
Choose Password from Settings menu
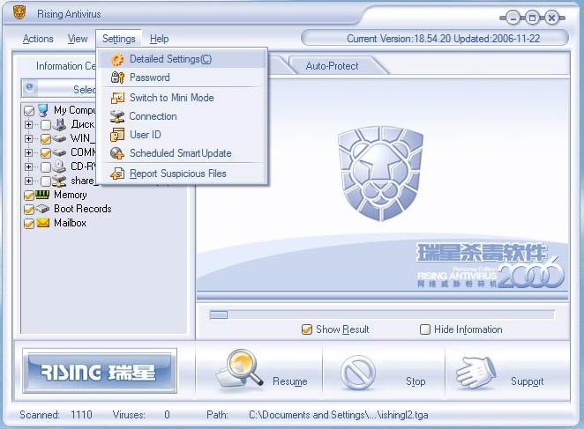coord(183,78)
